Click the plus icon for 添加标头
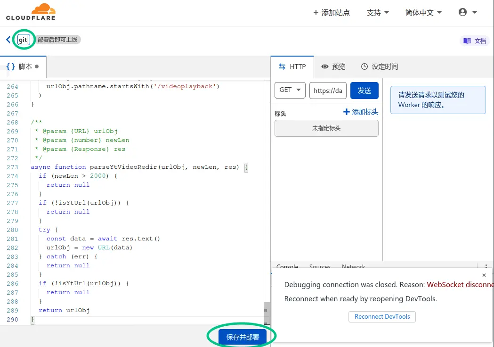The height and width of the screenshot is (347, 494). point(347,112)
